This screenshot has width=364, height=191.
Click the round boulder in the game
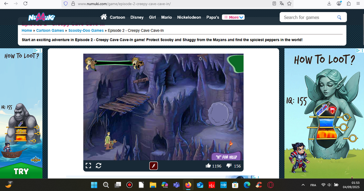(220, 114)
